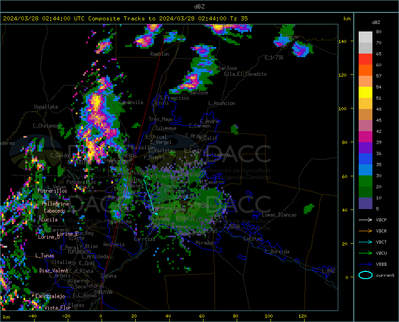Viewport: 399px width, 322px height.
Task: Pick the magenta swatch in dBZ scale
Action: tap(365, 137)
